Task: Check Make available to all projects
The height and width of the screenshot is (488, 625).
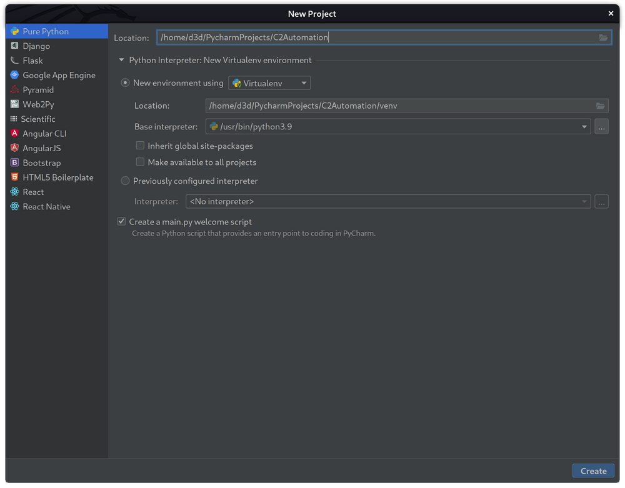Action: [140, 161]
